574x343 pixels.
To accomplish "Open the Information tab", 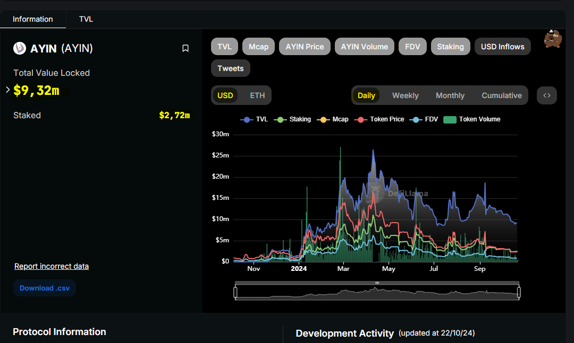I will (x=32, y=19).
